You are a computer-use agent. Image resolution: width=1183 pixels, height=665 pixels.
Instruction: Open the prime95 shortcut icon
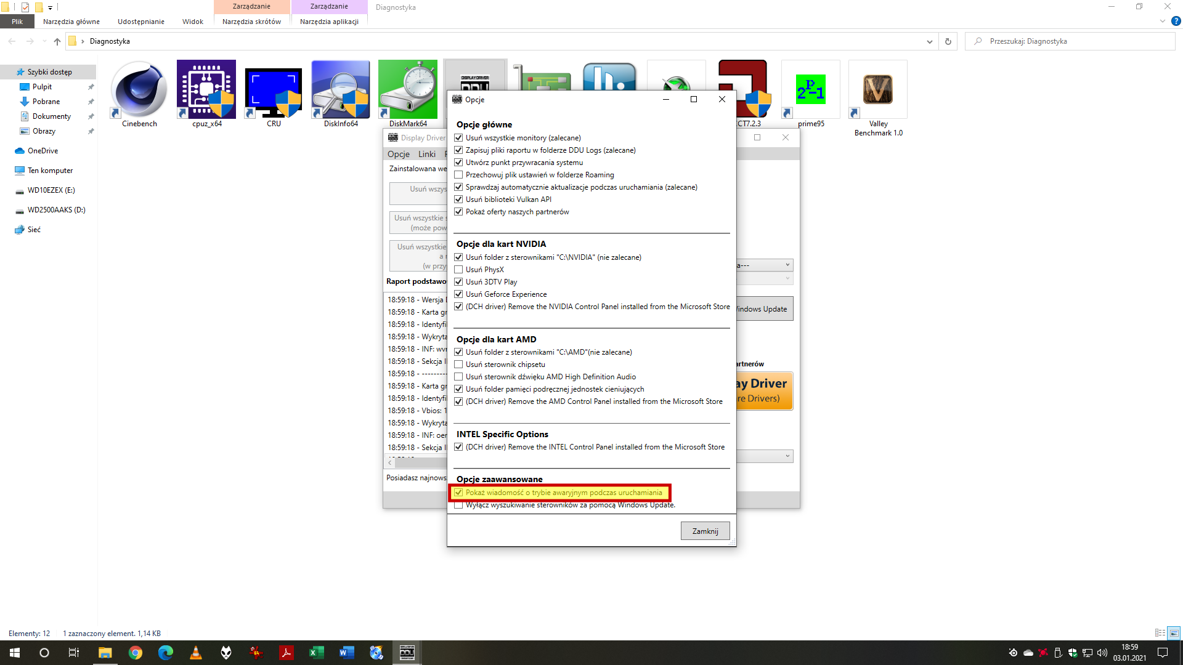click(810, 90)
